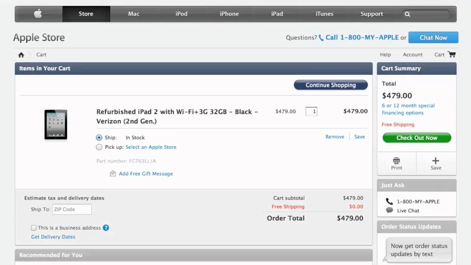Click the plus Save icon in Cart Summary
This screenshot has height=265, width=471.
[436, 161]
